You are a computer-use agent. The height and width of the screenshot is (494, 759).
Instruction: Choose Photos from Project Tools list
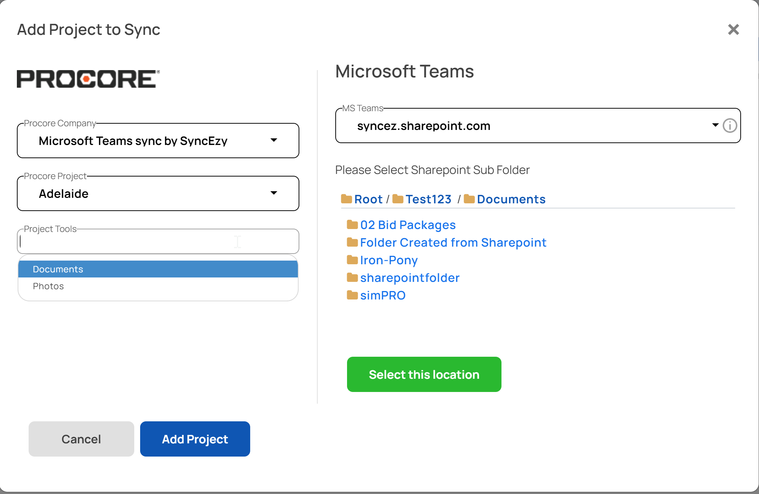pos(158,286)
